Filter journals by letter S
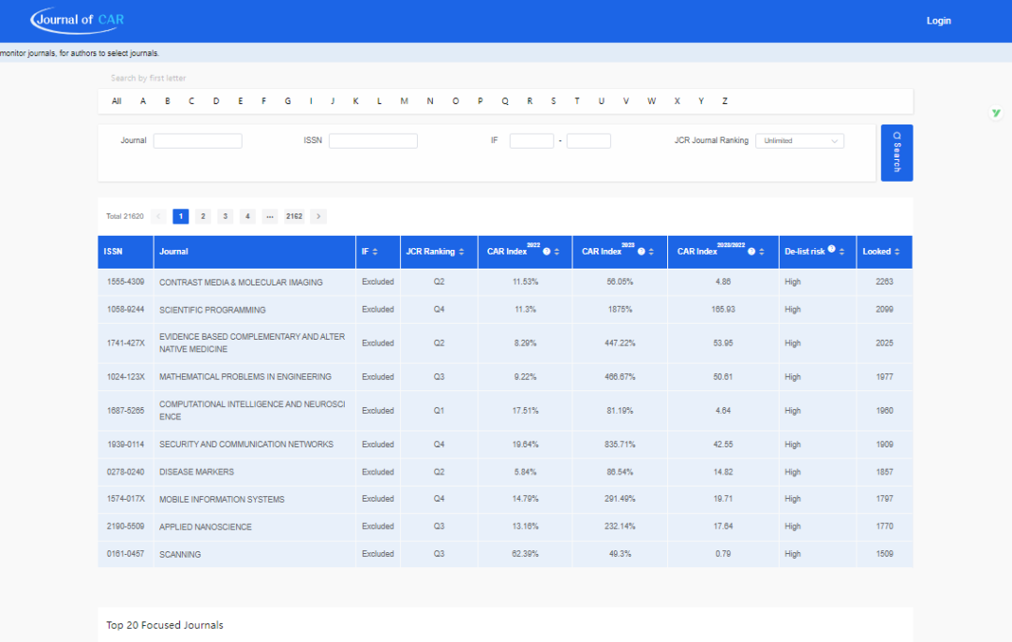Image resolution: width=1012 pixels, height=642 pixels. point(553,101)
